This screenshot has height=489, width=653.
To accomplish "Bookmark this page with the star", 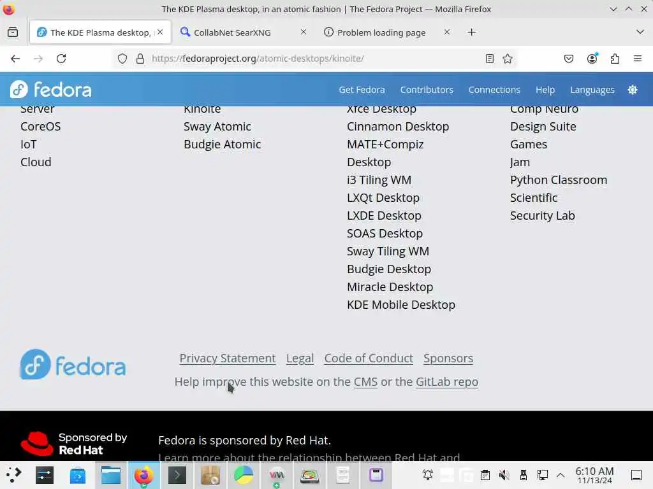I will 507,59.
